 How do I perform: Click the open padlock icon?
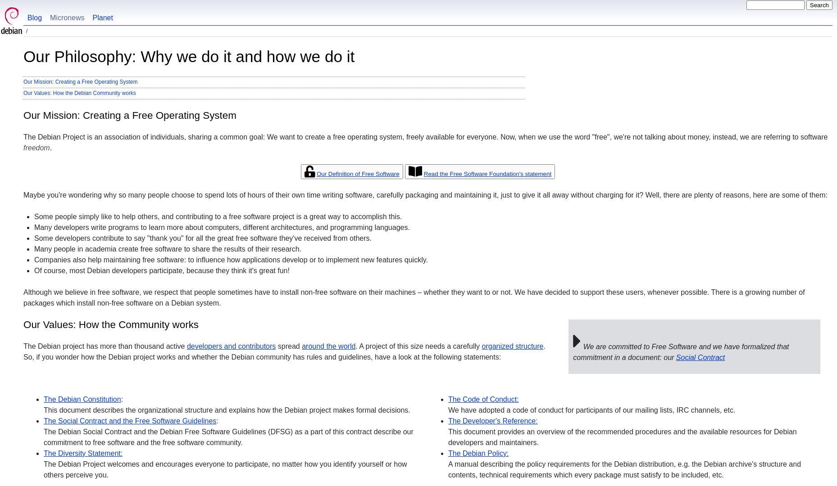[x=309, y=171]
